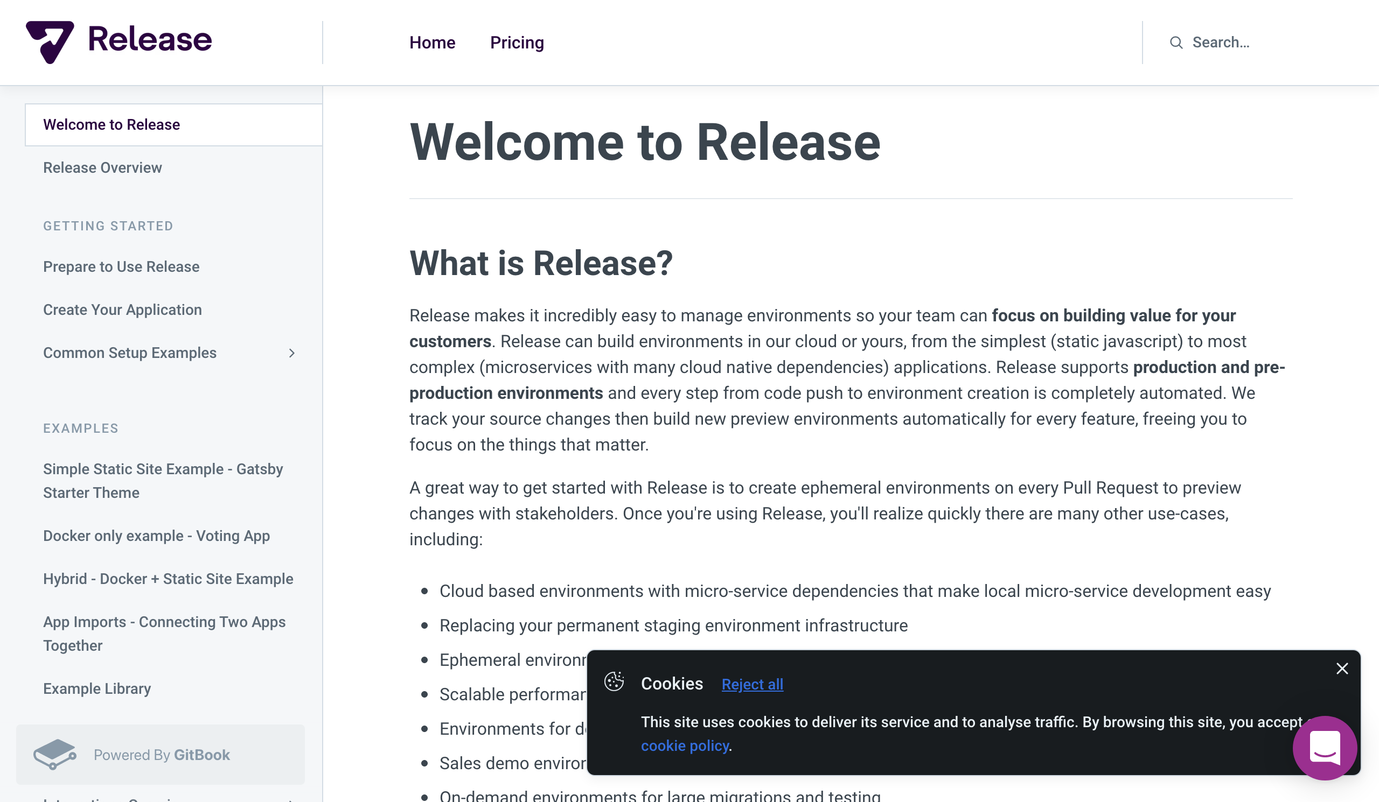This screenshot has height=802, width=1379.
Task: Open the Pricing nav item
Action: coord(517,43)
